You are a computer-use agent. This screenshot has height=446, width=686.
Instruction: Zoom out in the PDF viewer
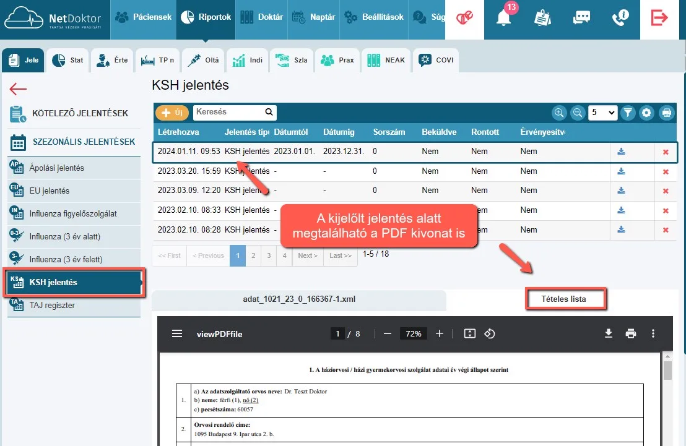387,334
